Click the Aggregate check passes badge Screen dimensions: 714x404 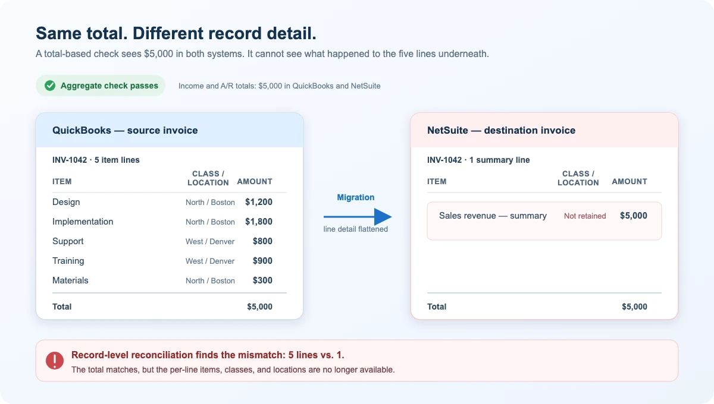pos(100,86)
